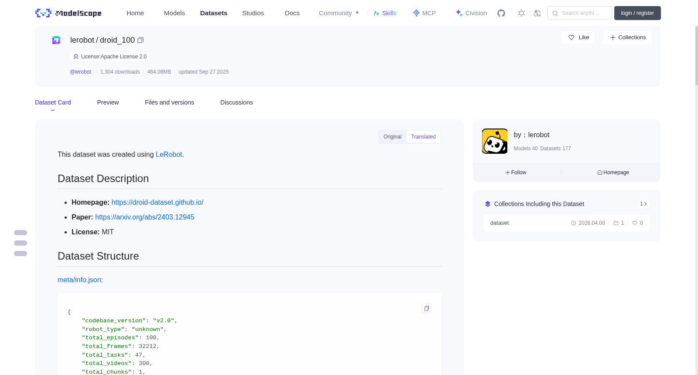Image resolution: width=698 pixels, height=375 pixels.
Task: Click the ModelScope logo
Action: tap(68, 13)
